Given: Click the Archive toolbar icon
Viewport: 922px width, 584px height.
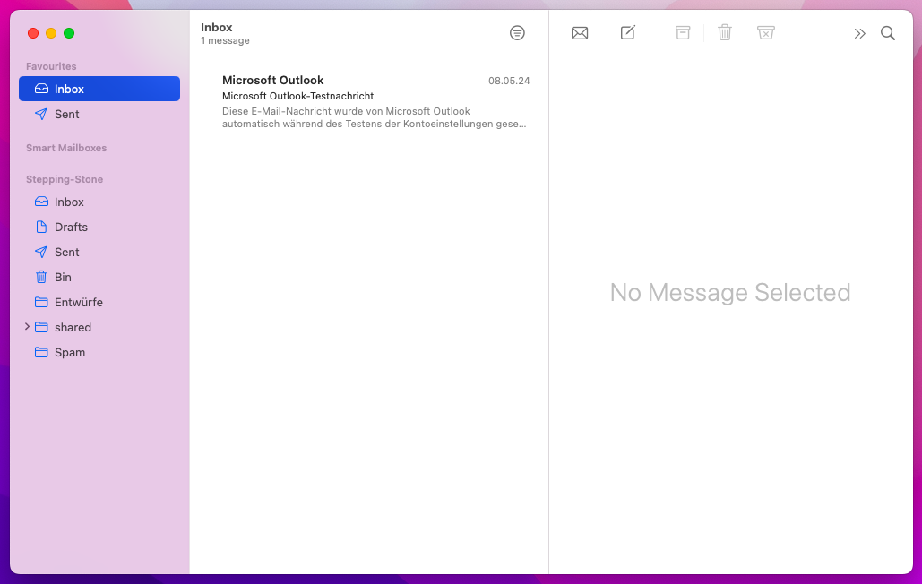Looking at the screenshot, I should [x=683, y=33].
